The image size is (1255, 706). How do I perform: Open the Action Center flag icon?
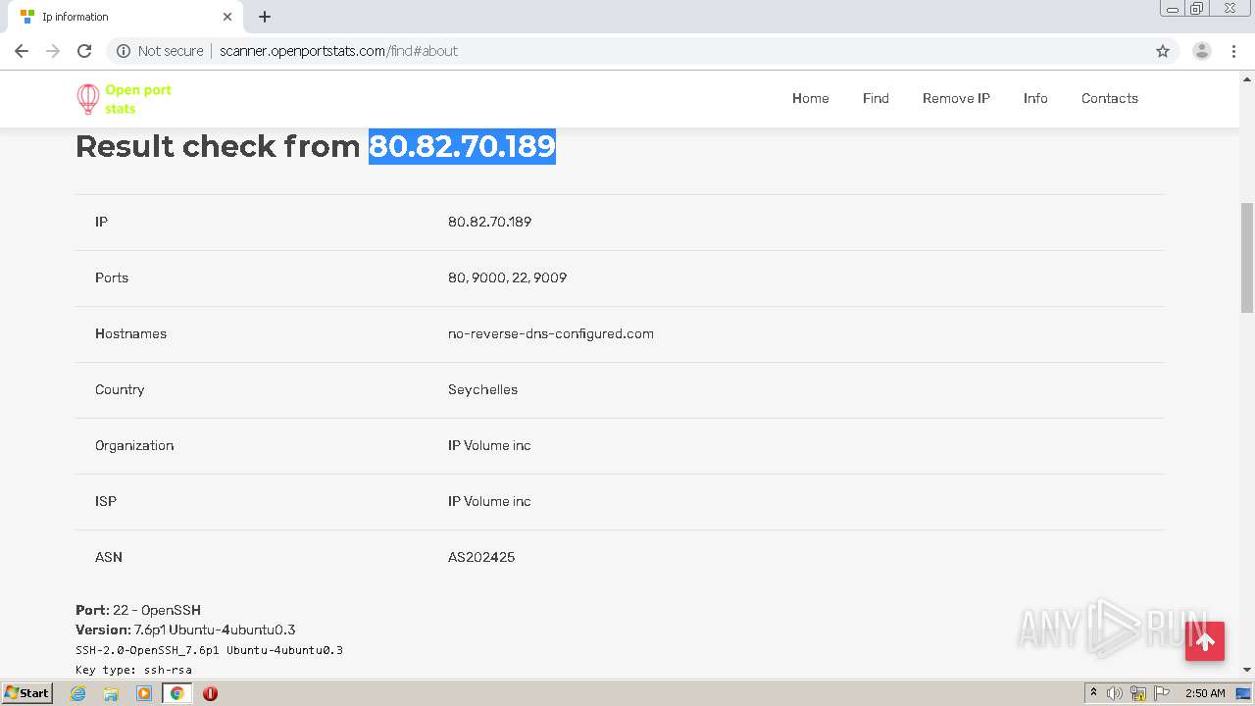coord(1162,693)
